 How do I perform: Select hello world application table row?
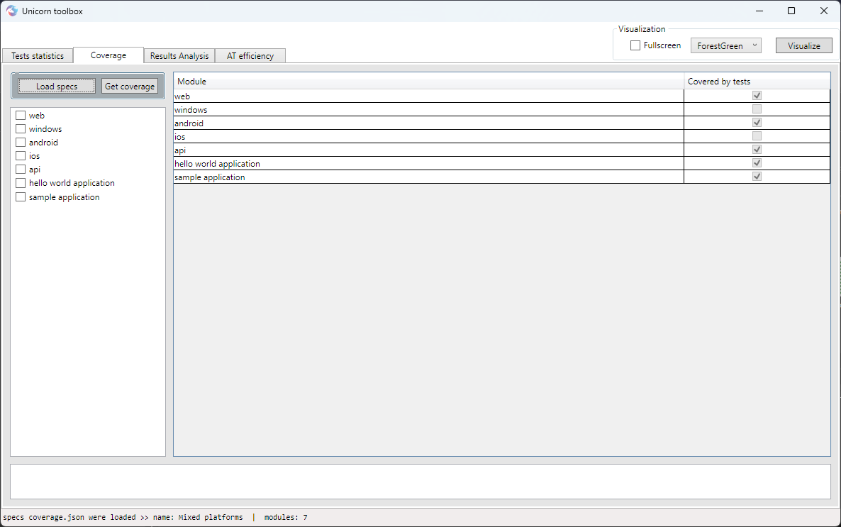coord(501,163)
